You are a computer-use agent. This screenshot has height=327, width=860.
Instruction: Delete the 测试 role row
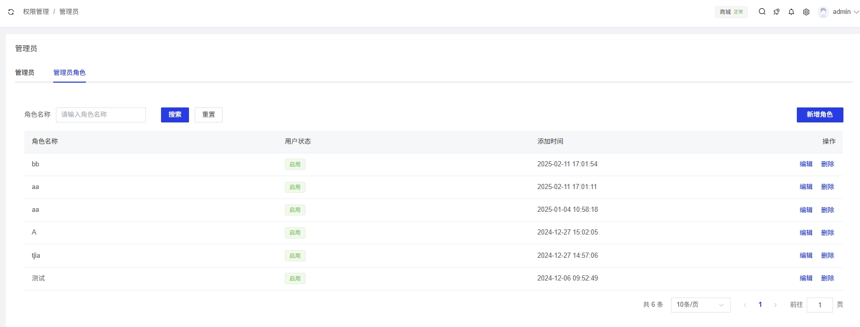coord(827,278)
